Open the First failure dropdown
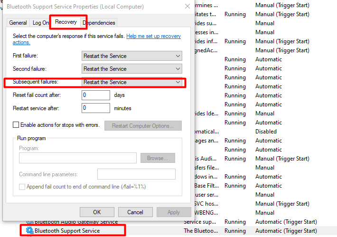This screenshot has width=337, height=237. coord(132,56)
